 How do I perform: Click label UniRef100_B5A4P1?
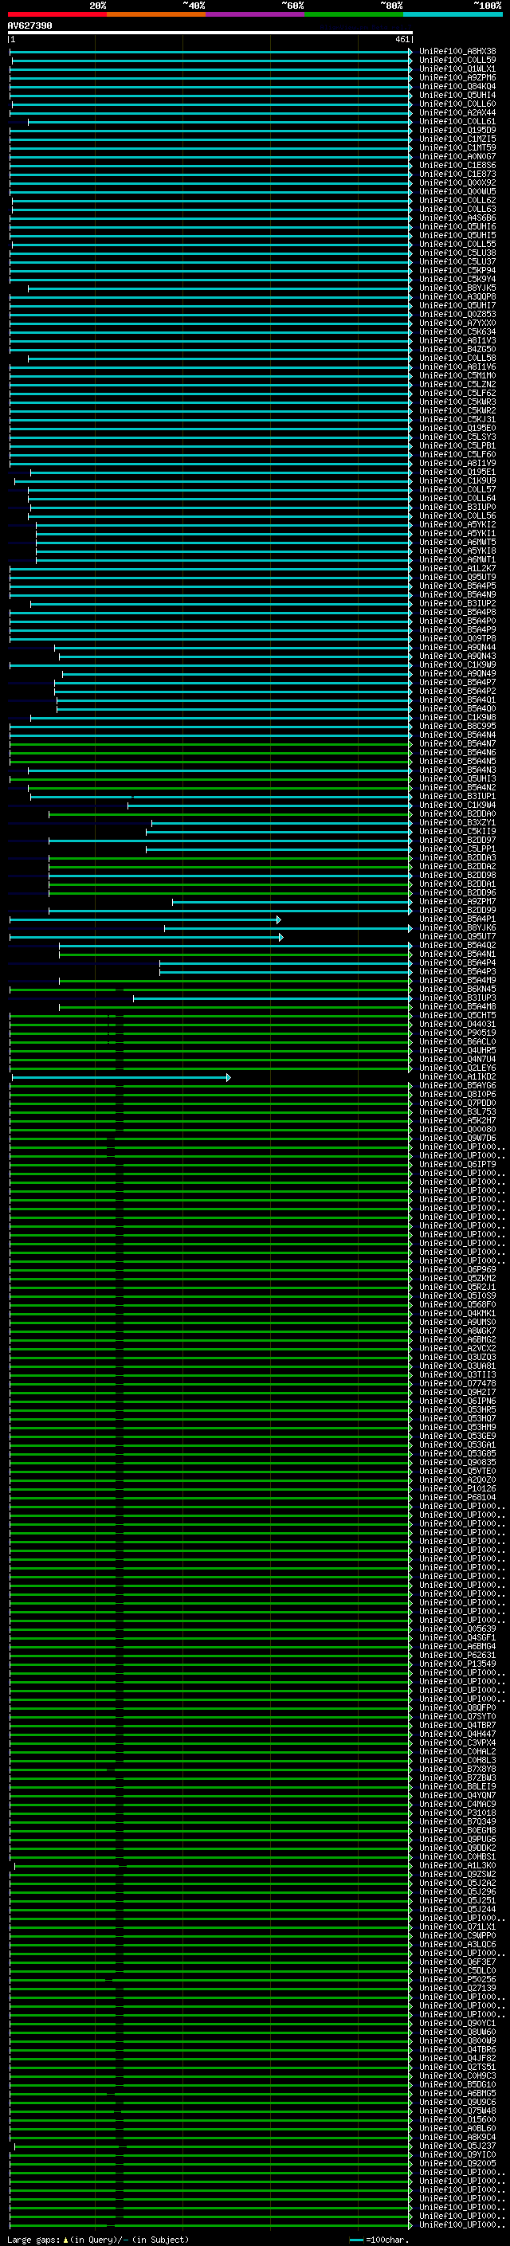(x=457, y=920)
